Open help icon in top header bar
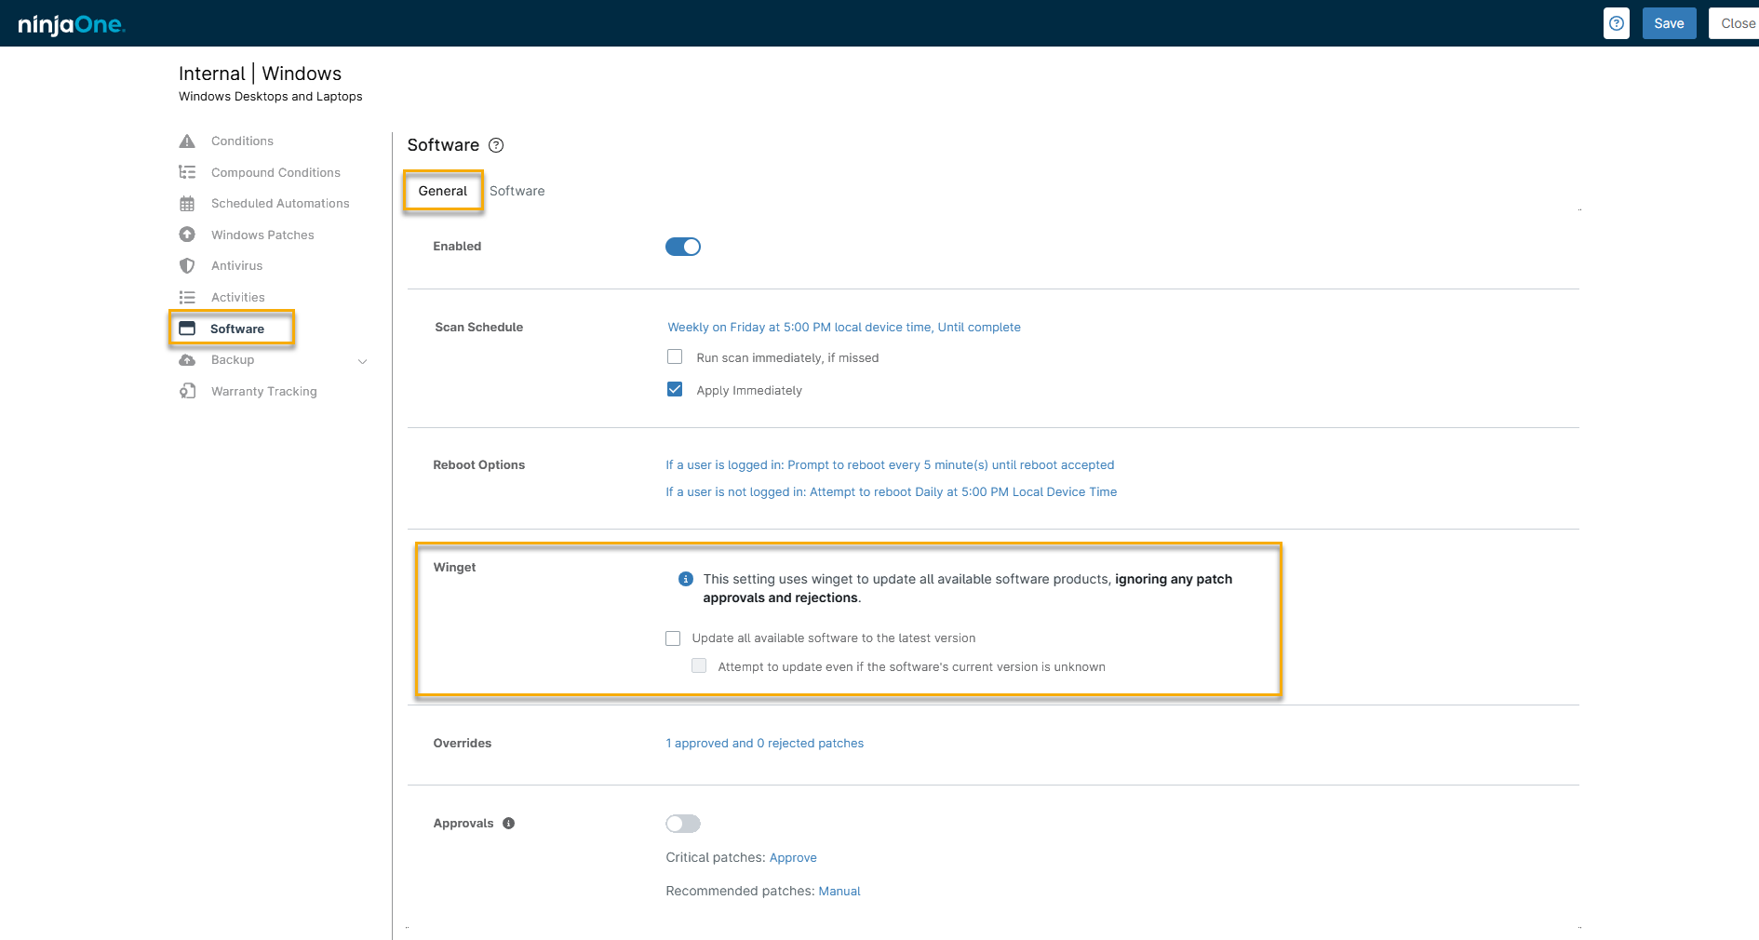This screenshot has height=940, width=1759. (x=1617, y=23)
